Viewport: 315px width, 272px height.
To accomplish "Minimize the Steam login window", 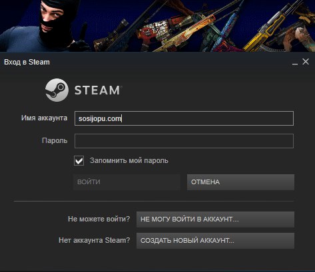I will pos(295,63).
